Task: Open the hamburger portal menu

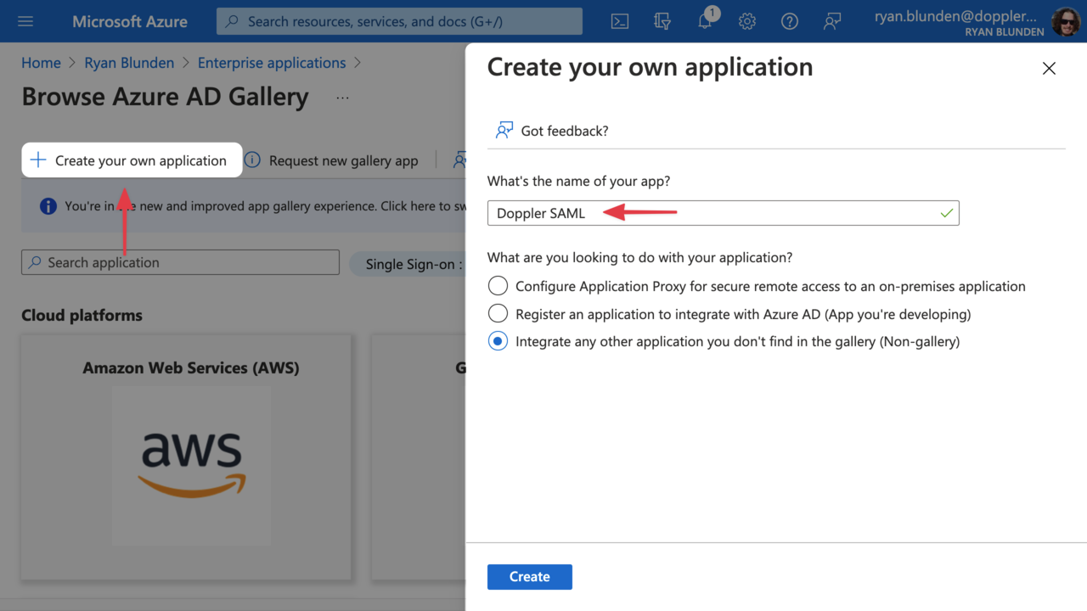Action: 25,21
